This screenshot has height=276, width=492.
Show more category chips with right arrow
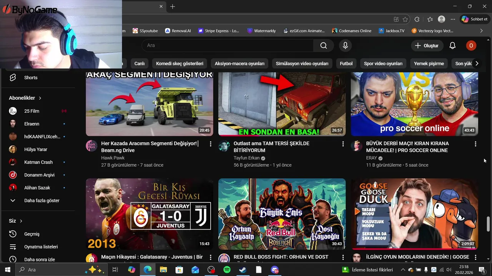477,64
